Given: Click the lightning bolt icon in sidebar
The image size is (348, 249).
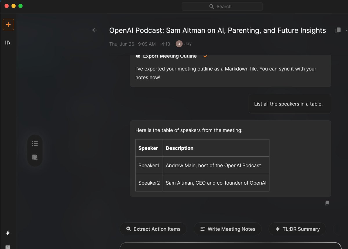Looking at the screenshot, I should point(8,233).
